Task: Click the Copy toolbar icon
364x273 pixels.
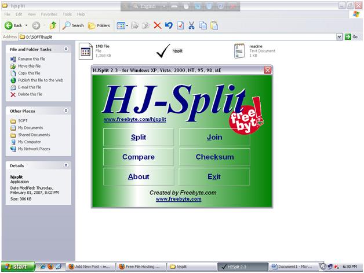Action: (203, 25)
